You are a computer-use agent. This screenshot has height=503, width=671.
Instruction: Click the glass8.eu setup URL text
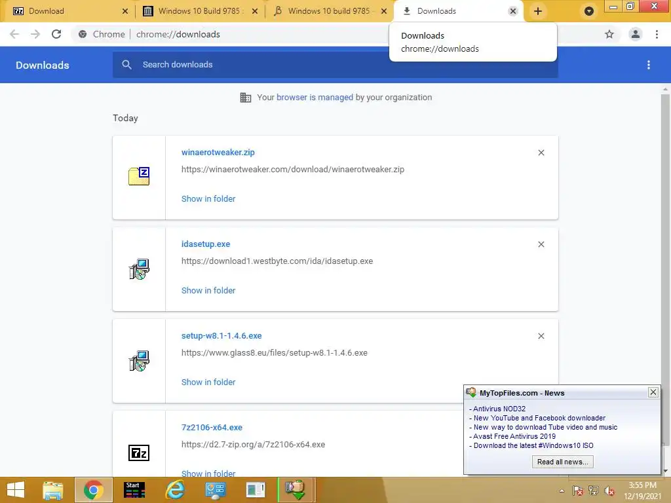click(275, 353)
